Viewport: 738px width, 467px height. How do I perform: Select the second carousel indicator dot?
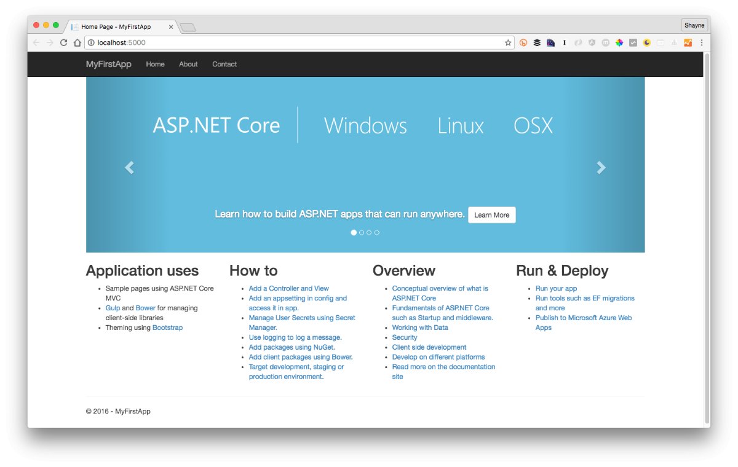click(362, 233)
